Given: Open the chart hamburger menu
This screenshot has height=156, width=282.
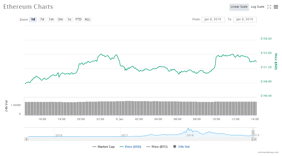Looking at the screenshot, I should [276, 7].
